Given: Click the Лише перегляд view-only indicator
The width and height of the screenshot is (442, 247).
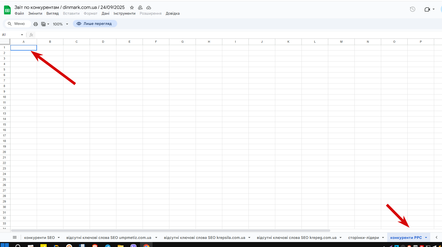Looking at the screenshot, I should [95, 24].
